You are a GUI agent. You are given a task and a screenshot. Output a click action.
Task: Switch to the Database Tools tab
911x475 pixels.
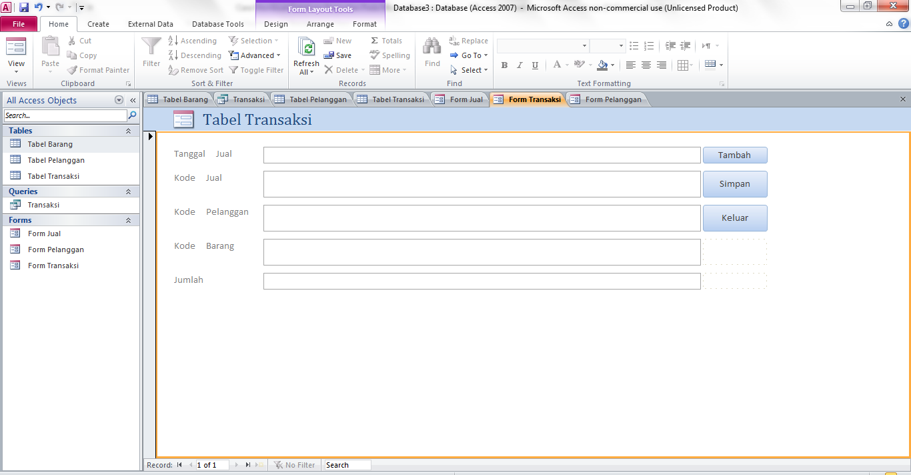[x=218, y=24]
